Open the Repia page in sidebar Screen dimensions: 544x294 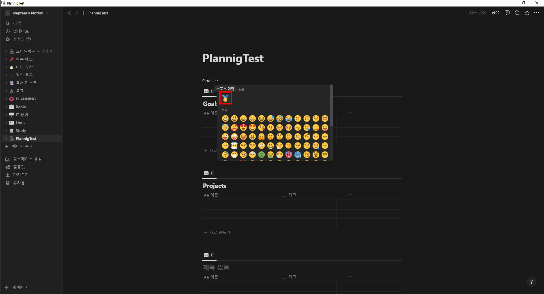(21, 107)
